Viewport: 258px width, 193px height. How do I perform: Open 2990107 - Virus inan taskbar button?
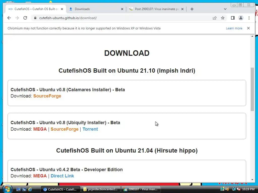(x=141, y=189)
